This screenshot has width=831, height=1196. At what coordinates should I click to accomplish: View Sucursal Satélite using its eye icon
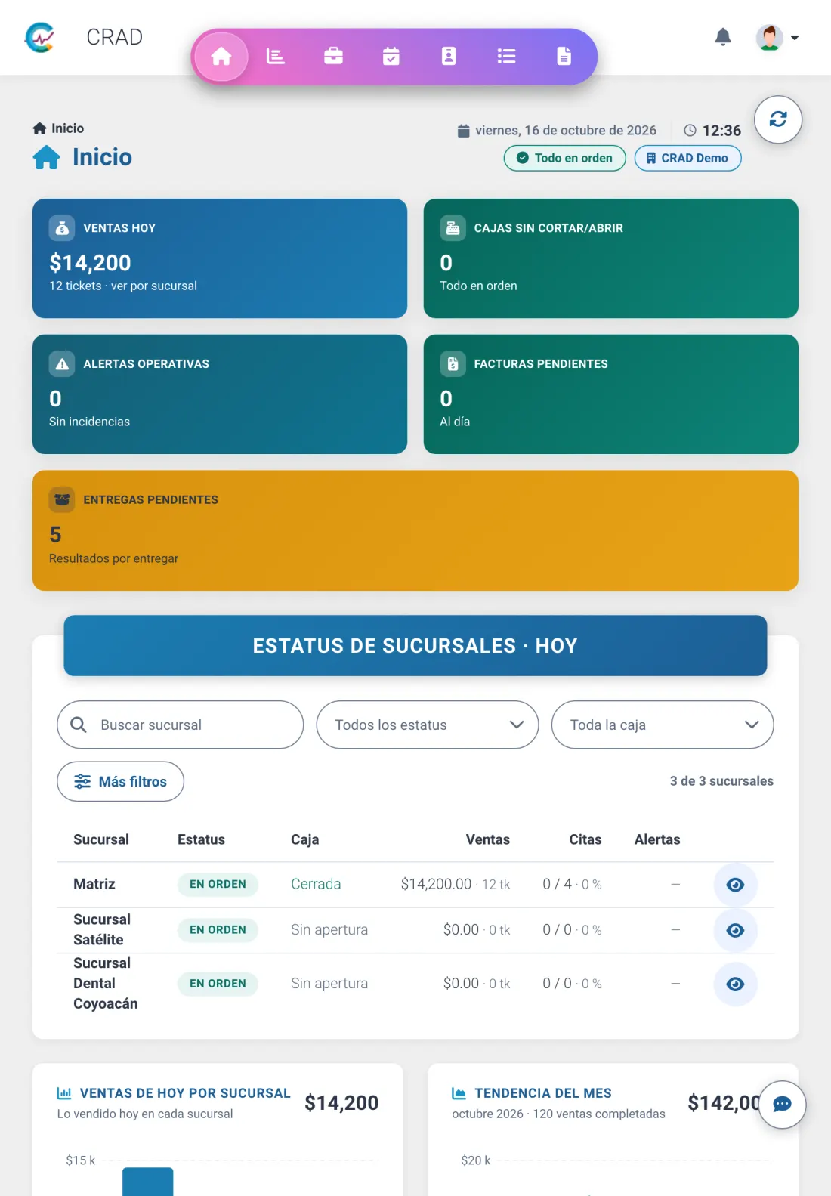click(735, 930)
